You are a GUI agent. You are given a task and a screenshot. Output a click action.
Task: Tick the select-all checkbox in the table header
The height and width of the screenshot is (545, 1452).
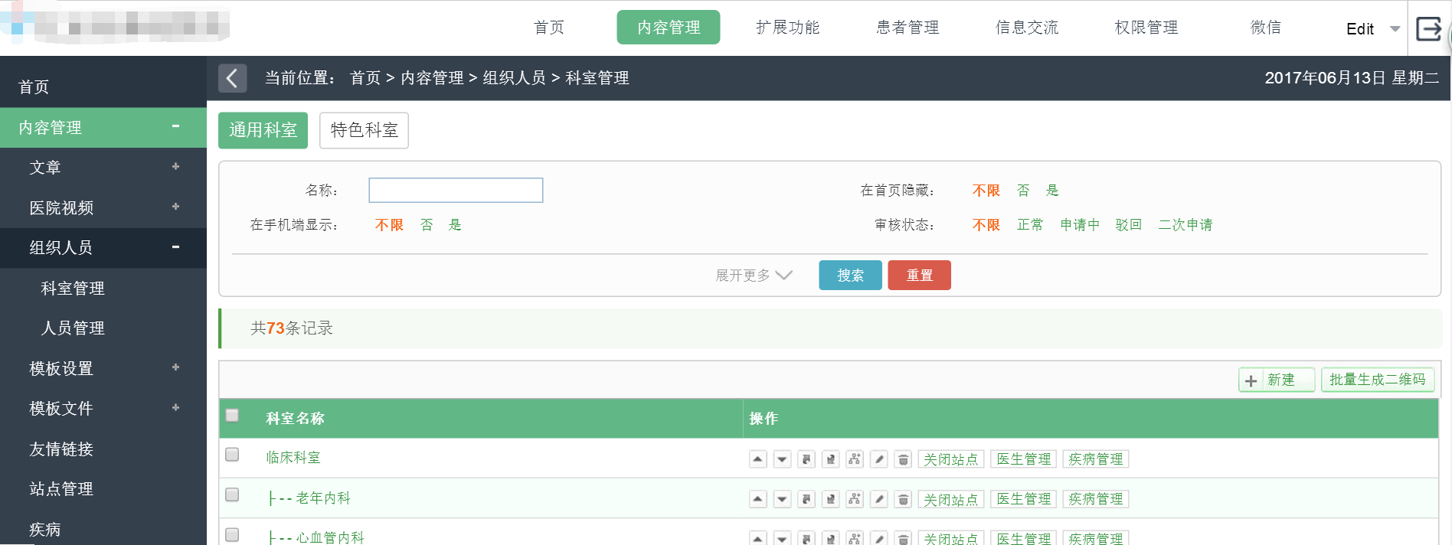coord(232,416)
